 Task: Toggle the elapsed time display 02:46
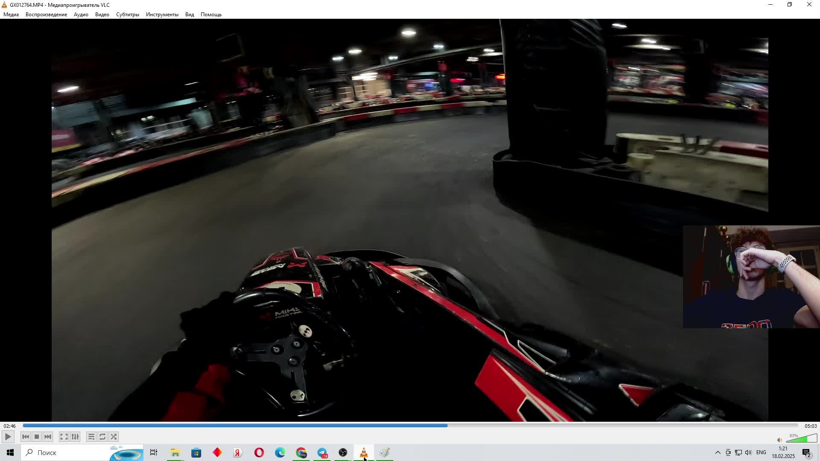pos(10,426)
